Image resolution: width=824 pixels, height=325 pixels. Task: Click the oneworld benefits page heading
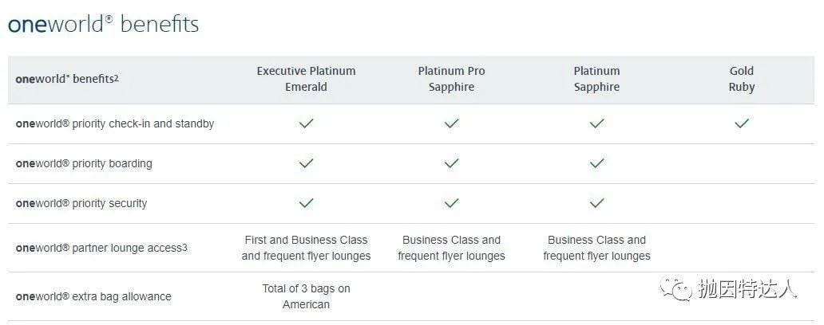click(104, 24)
